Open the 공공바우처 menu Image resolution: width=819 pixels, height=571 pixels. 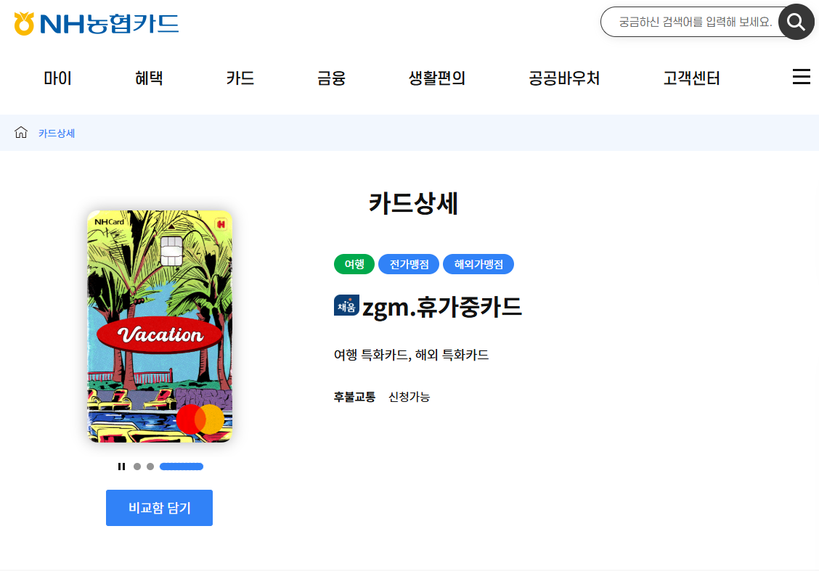click(564, 78)
